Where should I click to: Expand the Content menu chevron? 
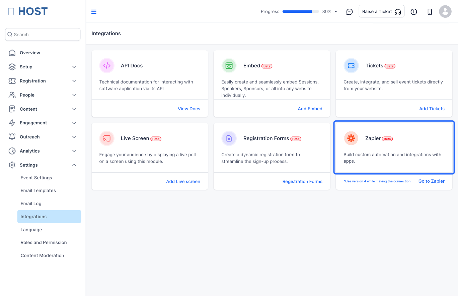(x=74, y=109)
